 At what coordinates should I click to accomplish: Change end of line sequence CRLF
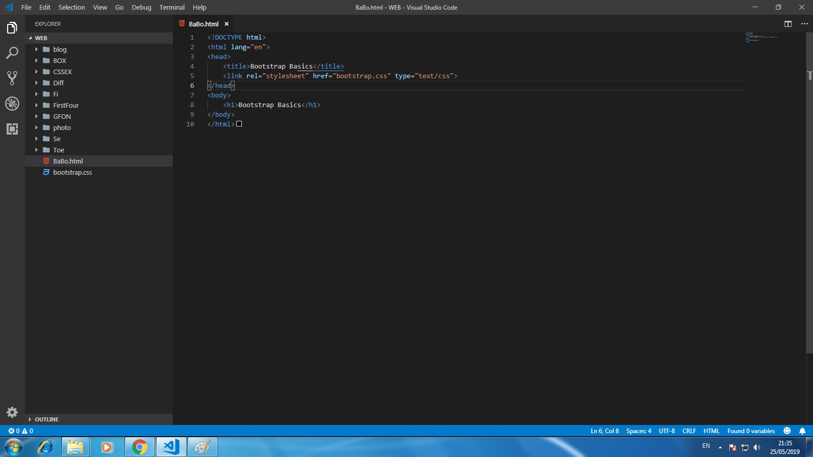[689, 431]
